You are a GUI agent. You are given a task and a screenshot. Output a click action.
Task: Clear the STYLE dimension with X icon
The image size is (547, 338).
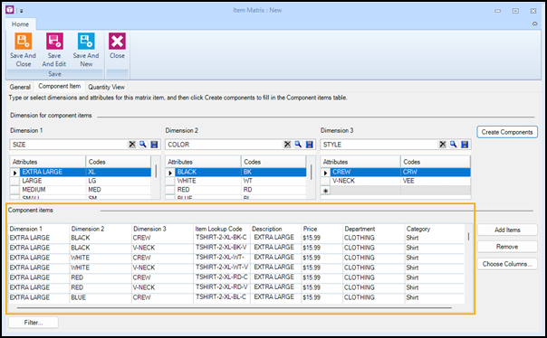442,144
